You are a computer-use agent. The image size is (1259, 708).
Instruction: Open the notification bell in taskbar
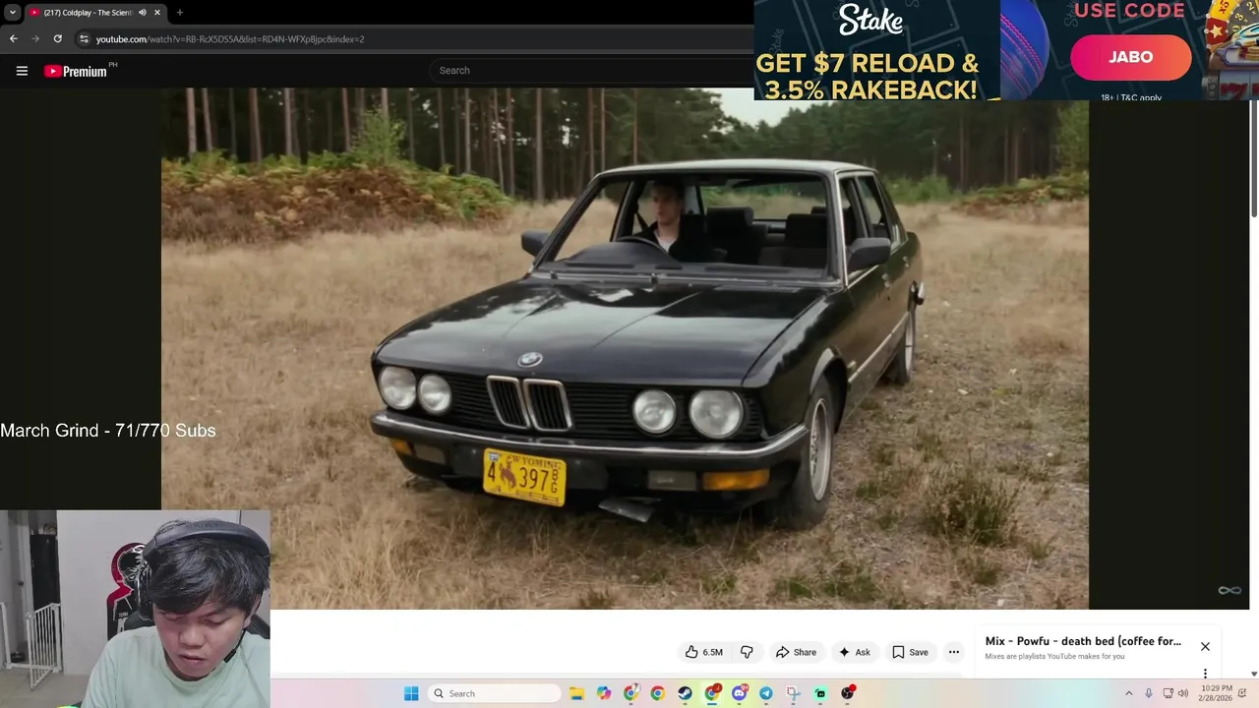[x=1242, y=693]
